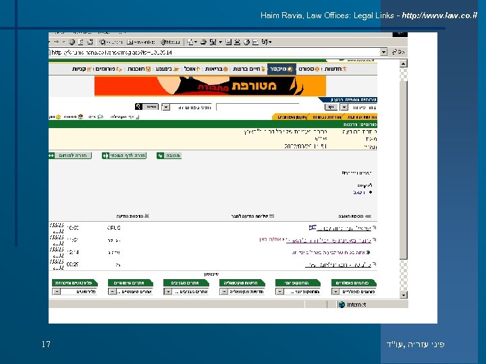Open the Media pane from the toolbar
Image resolution: width=486 pixels, height=364 pixels.
coord(170,42)
